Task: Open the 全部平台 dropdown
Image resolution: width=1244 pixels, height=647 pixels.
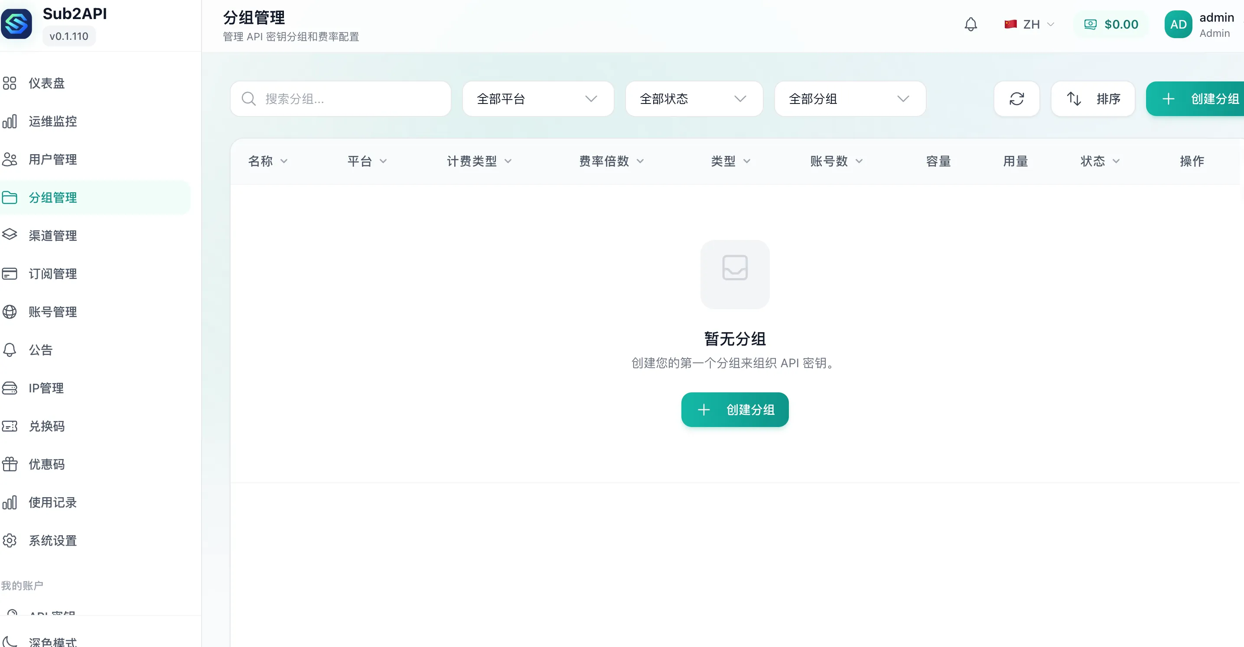Action: point(537,99)
